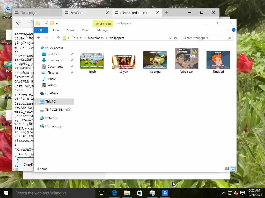The width and height of the screenshot is (265, 198).
Task: Click the Properties quick access toolbar icon
Action: pos(46,23)
